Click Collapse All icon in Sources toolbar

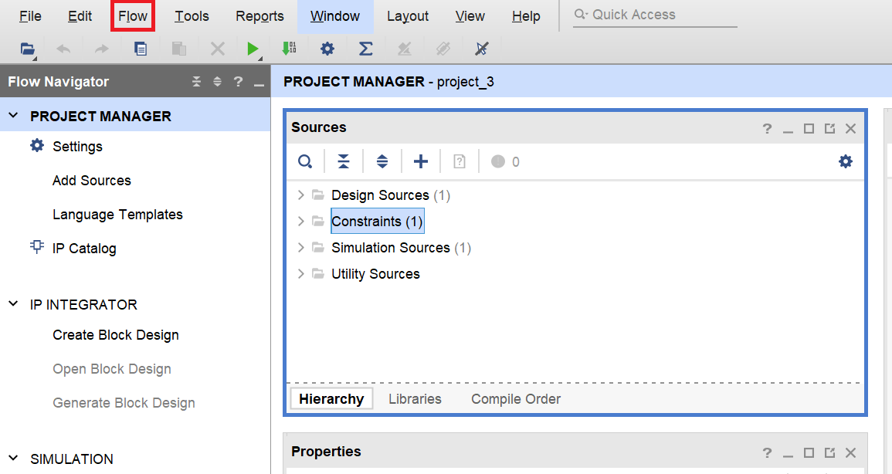pyautogui.click(x=344, y=161)
